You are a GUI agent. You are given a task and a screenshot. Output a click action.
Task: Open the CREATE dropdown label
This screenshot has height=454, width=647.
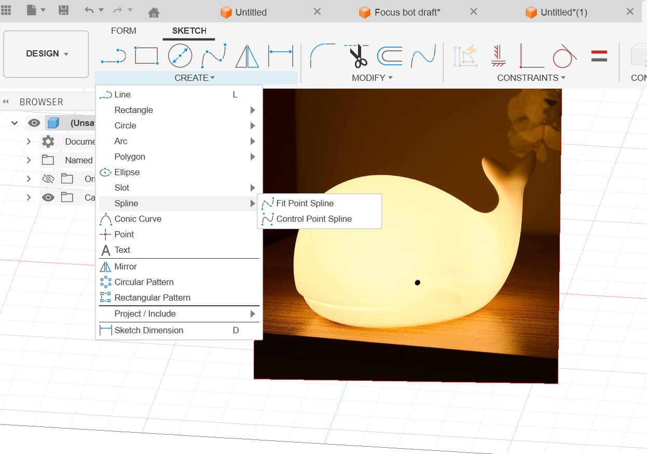195,78
